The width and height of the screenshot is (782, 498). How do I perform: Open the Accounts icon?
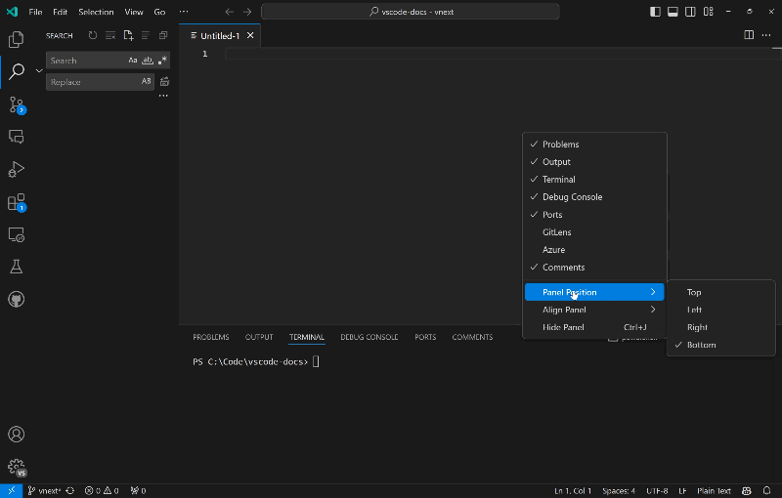pos(16,435)
